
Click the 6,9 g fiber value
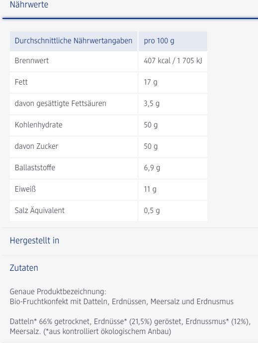click(x=152, y=168)
